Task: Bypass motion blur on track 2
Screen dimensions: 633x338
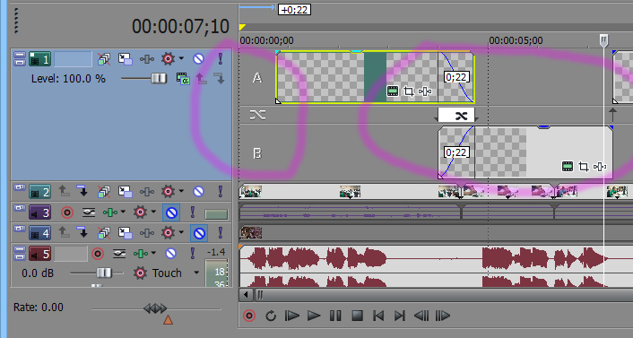Action: [x=104, y=191]
